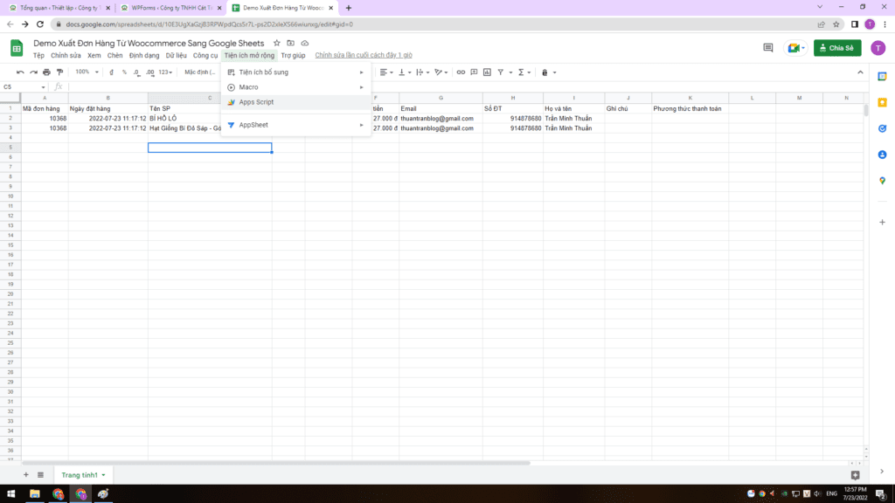The width and height of the screenshot is (895, 503).
Task: Open Keep notes in side panel
Action: click(883, 103)
